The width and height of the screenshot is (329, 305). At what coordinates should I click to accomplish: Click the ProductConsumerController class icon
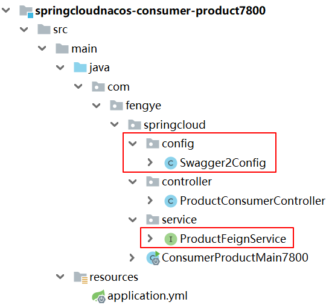171,201
